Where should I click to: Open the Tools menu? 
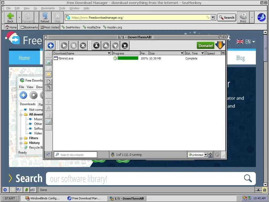coord(62,8)
